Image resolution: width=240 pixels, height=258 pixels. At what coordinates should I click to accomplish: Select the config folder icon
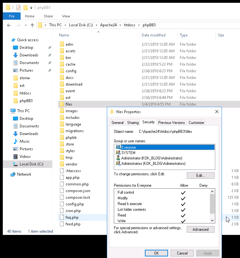pos(62,71)
